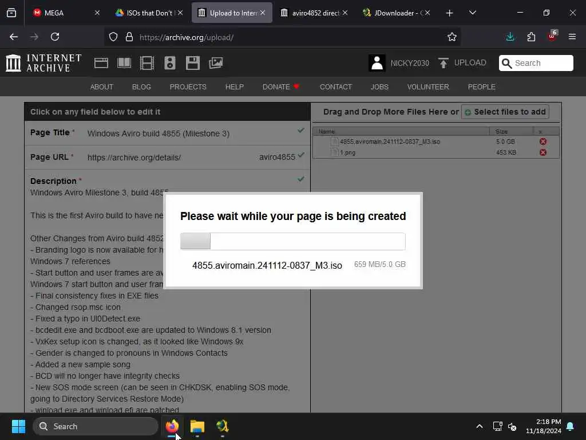The height and width of the screenshot is (440, 586).
Task: Click the Windows taskbar Search box
Action: [x=96, y=426]
